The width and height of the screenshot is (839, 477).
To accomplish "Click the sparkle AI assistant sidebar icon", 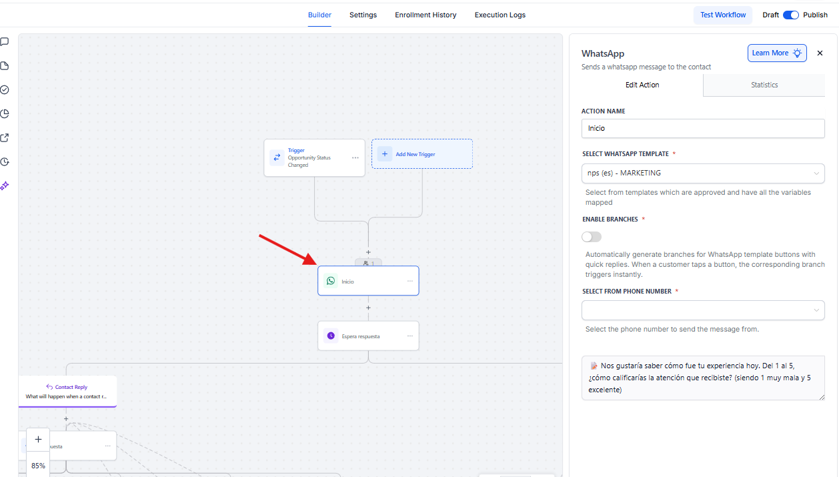I will click(5, 185).
